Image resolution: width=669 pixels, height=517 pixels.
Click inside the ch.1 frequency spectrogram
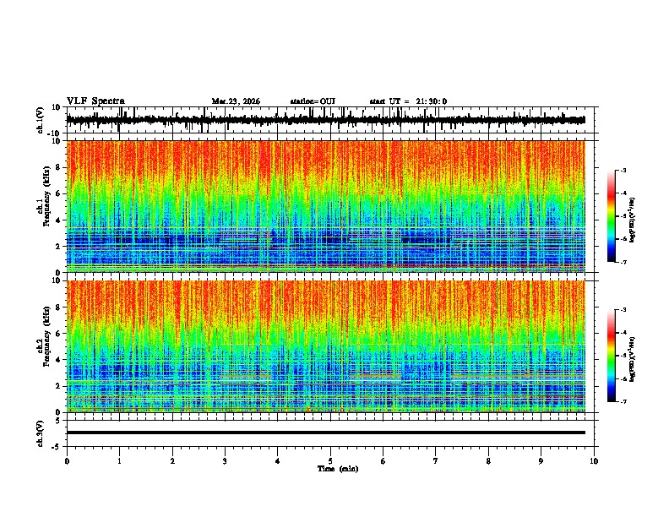coord(325,206)
